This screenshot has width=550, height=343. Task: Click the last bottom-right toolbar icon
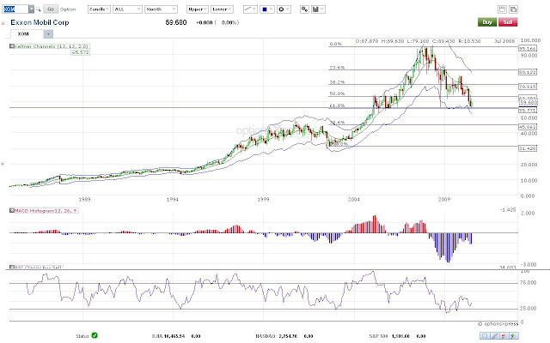(514, 336)
